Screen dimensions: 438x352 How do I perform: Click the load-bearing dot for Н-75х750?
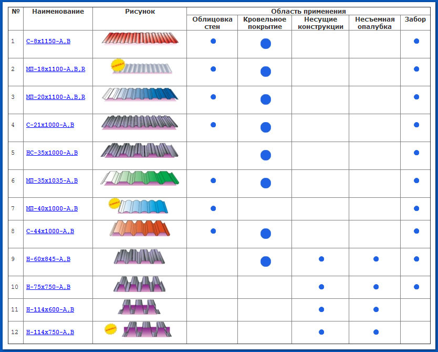pyautogui.click(x=321, y=287)
